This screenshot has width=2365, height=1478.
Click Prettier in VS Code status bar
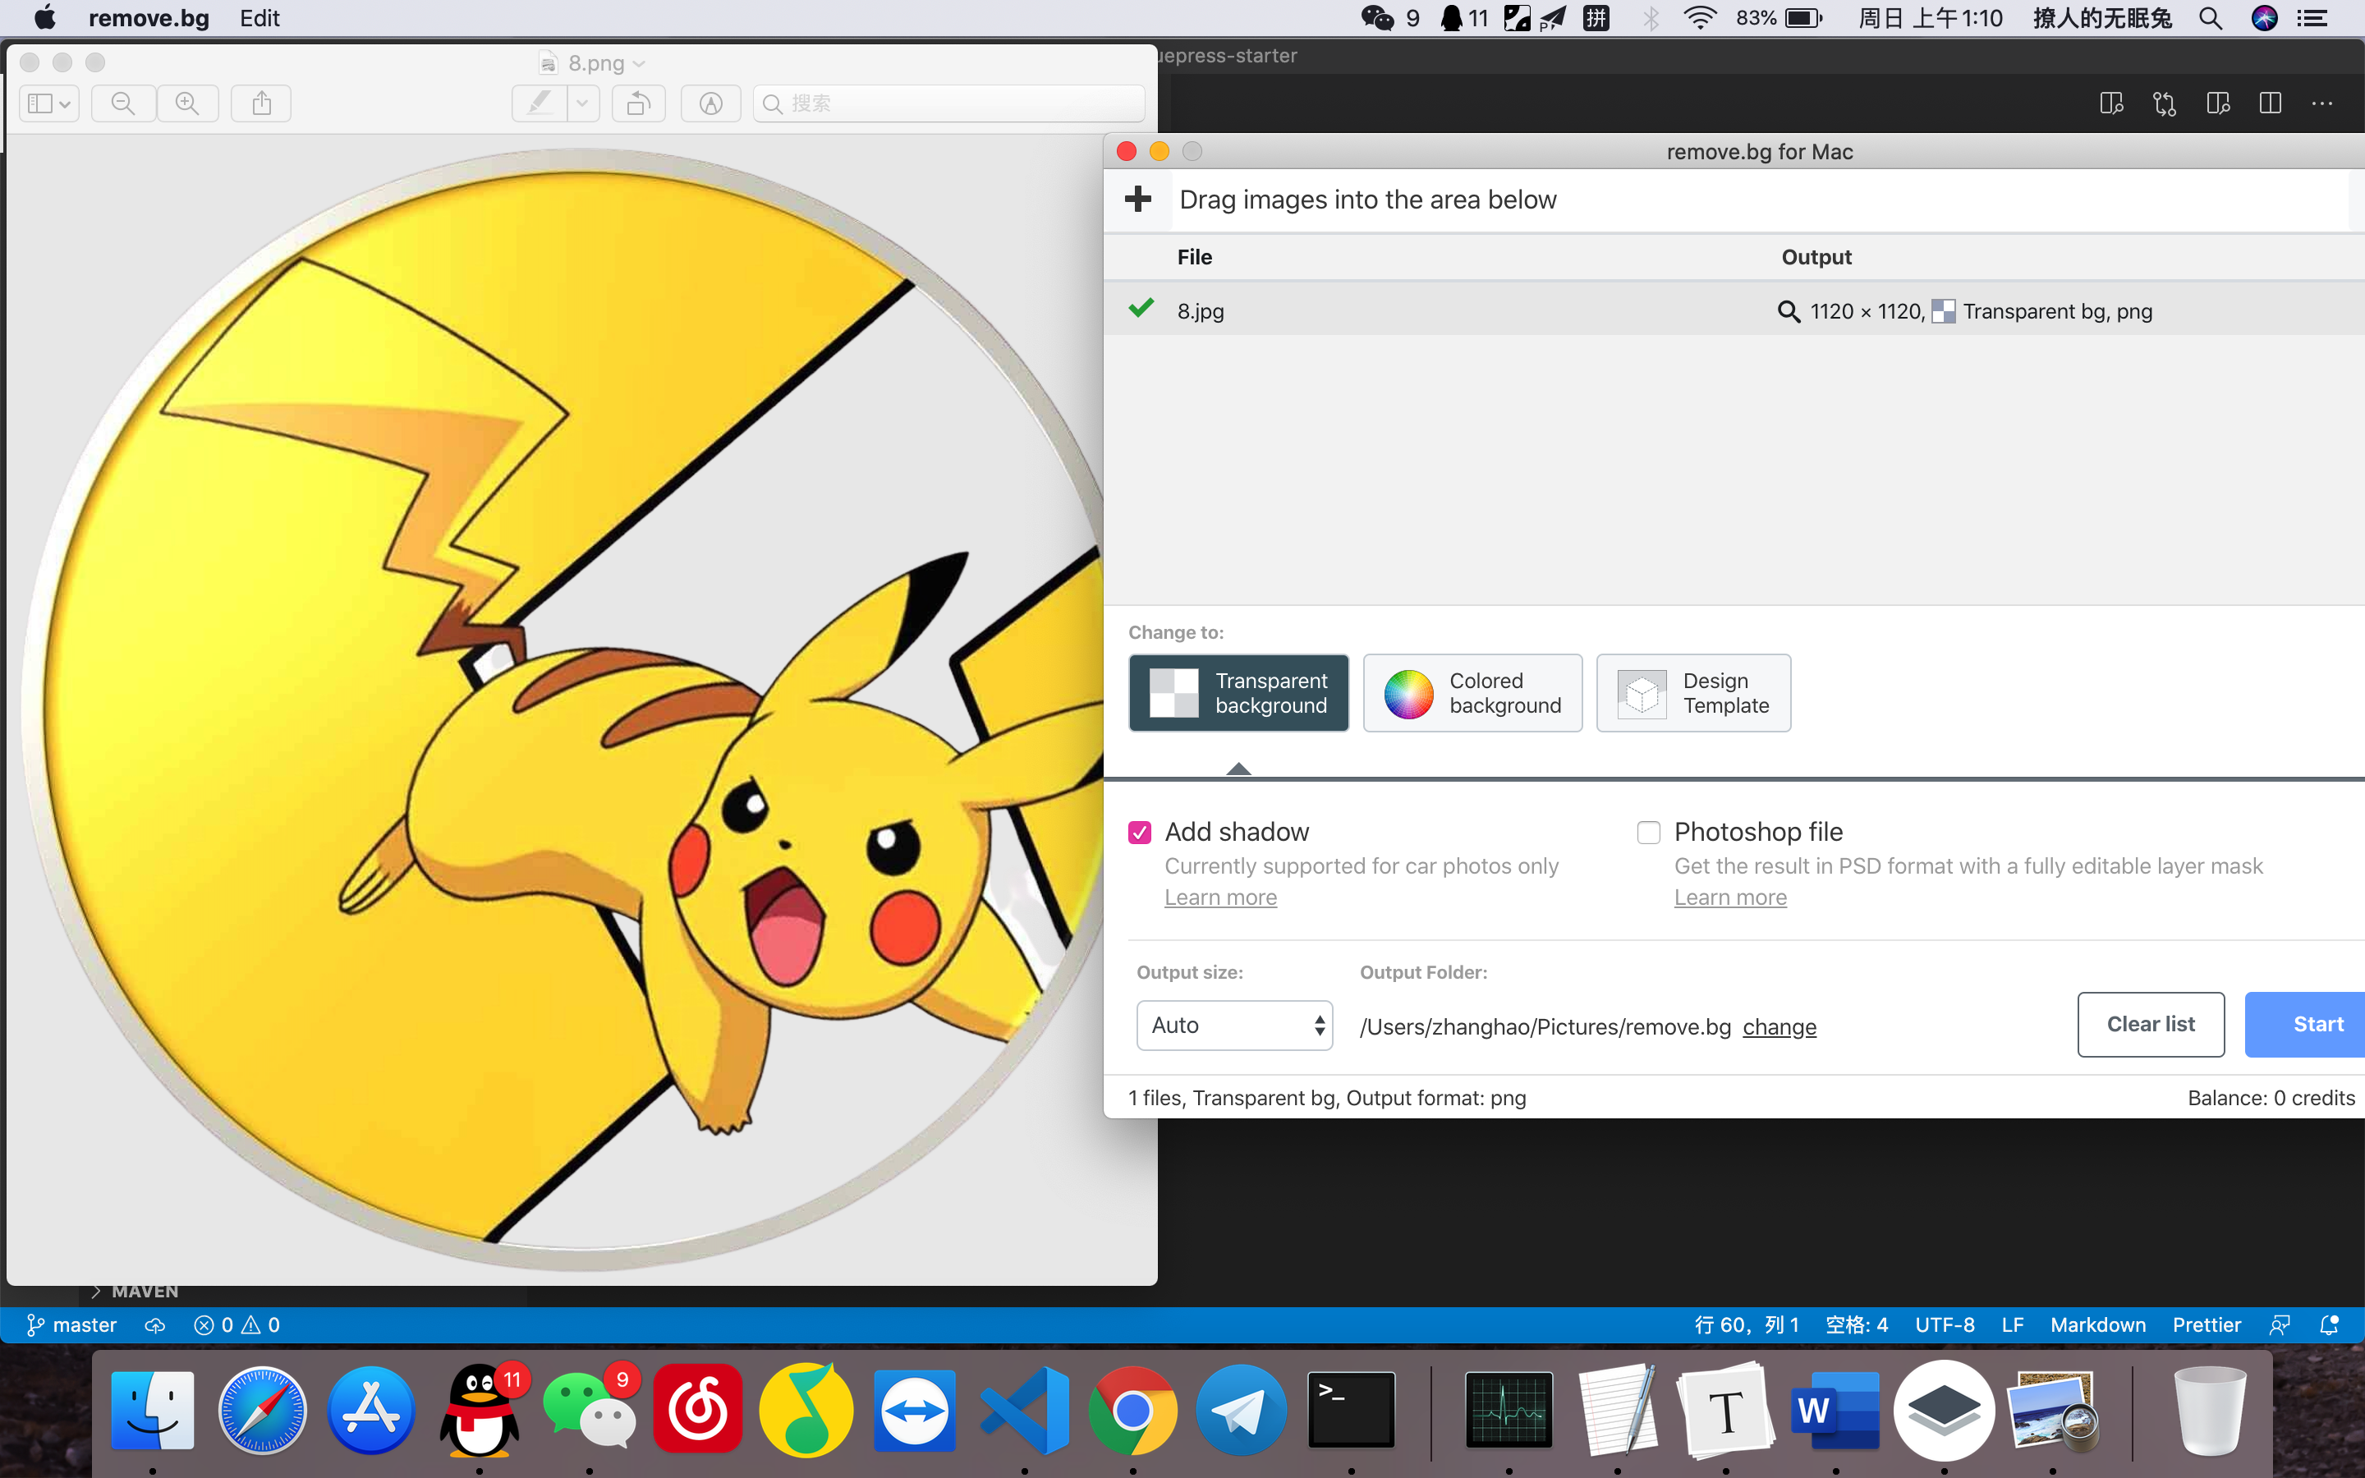tap(2207, 1324)
